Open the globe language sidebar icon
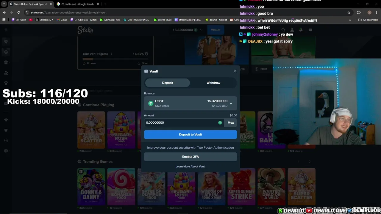Screen dimensions: 381x214 (x=6, y=151)
